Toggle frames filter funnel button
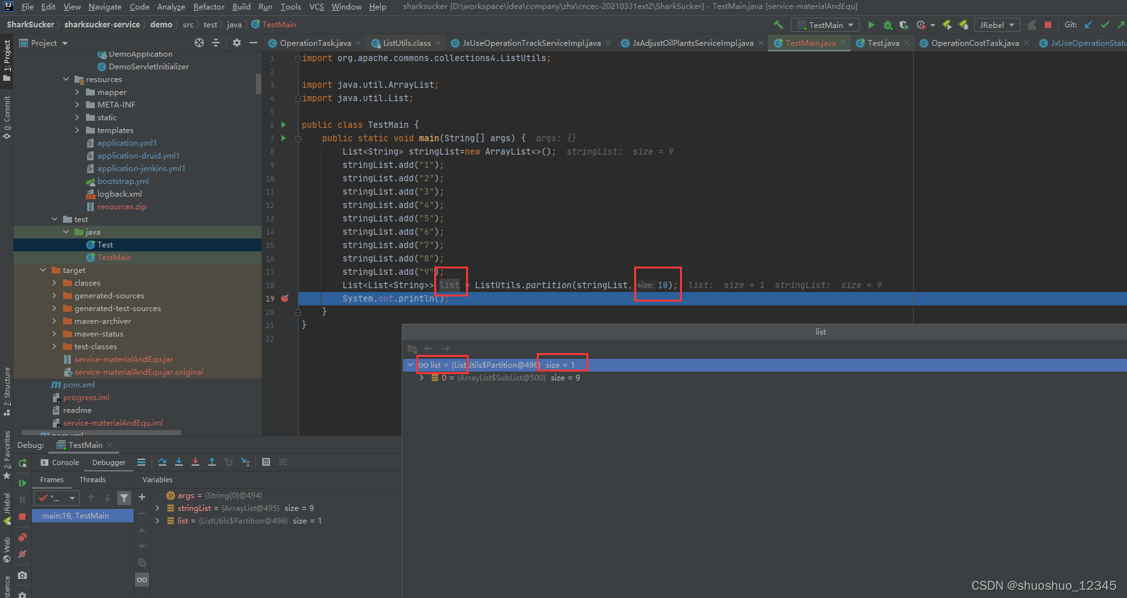 [x=124, y=498]
